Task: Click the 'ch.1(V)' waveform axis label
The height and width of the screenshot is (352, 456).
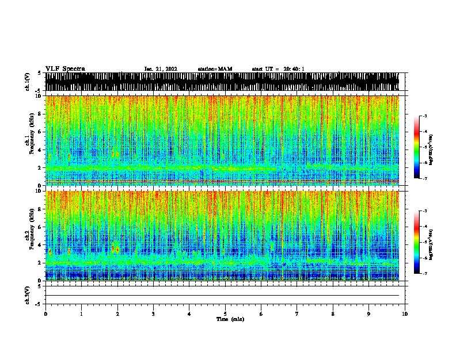Action: (x=28, y=82)
